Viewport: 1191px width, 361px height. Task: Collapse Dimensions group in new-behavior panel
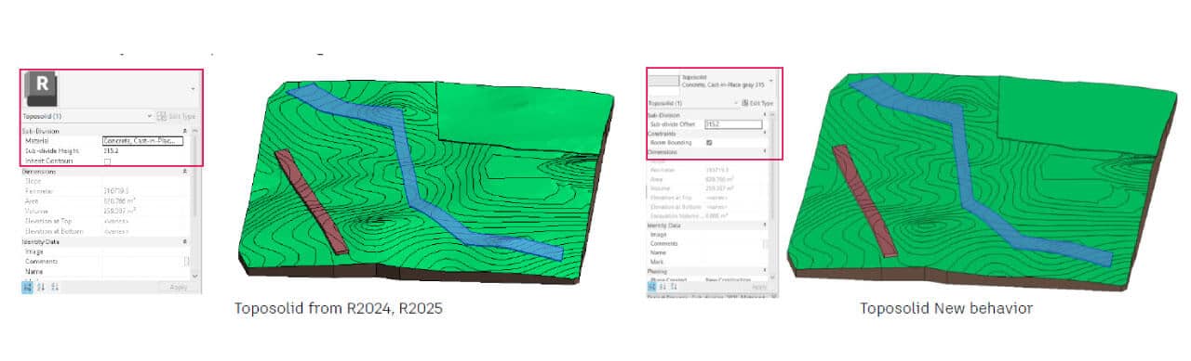[x=765, y=151]
